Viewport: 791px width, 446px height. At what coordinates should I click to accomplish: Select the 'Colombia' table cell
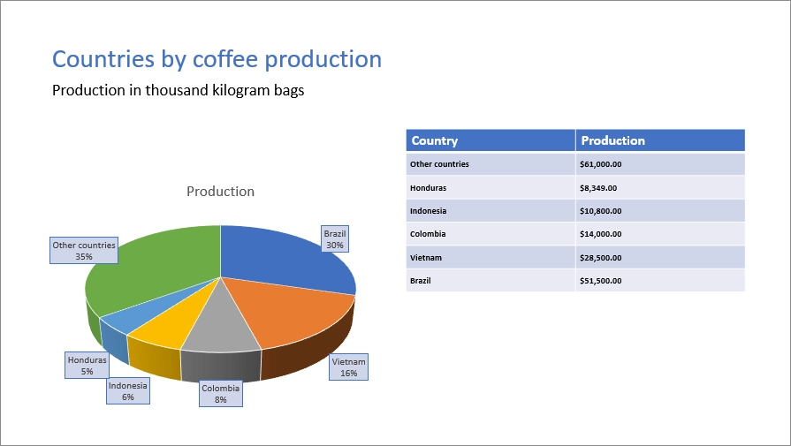(x=491, y=234)
